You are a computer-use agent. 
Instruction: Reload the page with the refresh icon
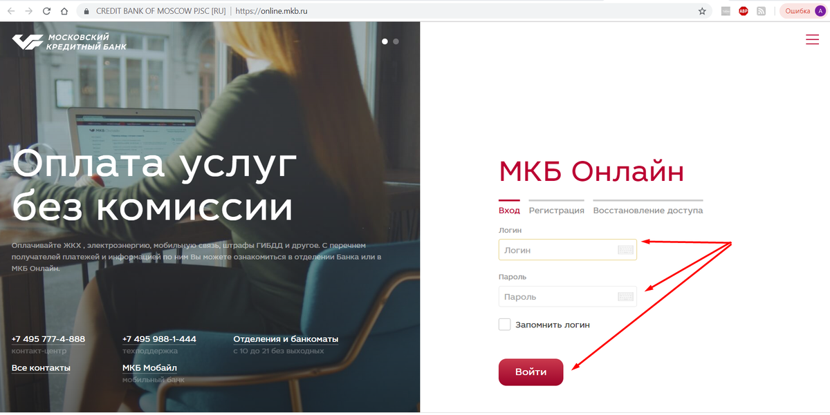(x=46, y=11)
